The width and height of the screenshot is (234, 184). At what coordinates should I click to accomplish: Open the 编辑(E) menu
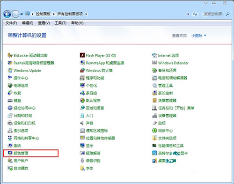[28, 23]
